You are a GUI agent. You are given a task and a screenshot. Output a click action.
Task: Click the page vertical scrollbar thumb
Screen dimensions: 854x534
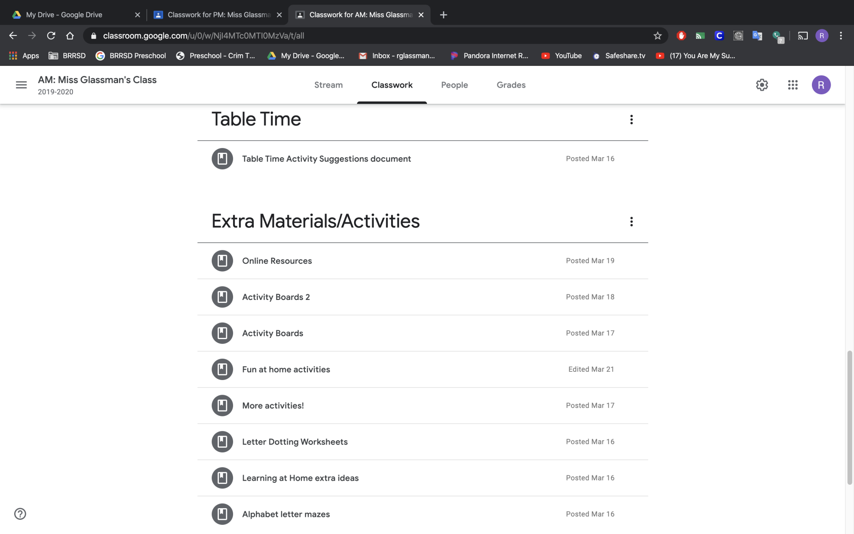click(x=849, y=417)
